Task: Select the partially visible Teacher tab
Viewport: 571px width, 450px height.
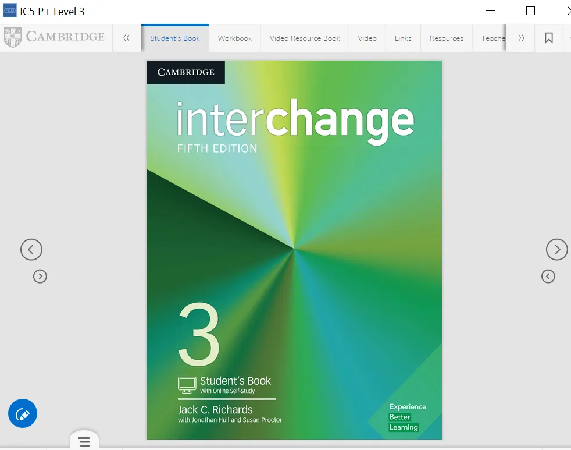Action: (x=489, y=38)
